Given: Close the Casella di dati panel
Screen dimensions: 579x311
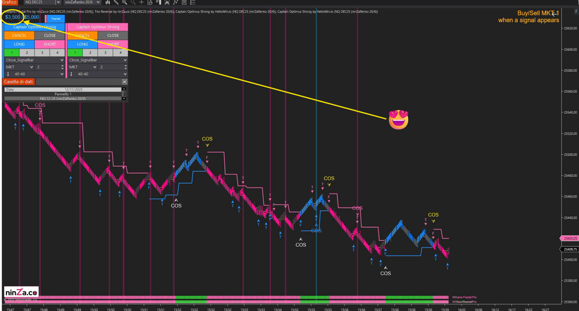Looking at the screenshot, I should click(x=125, y=81).
